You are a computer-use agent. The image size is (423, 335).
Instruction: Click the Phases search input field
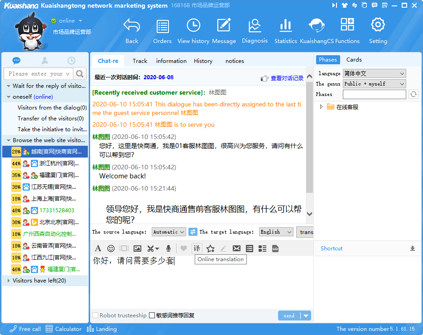[x=374, y=94]
